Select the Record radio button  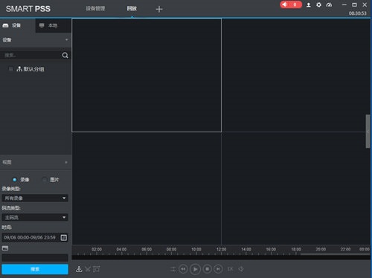[x=15, y=180]
